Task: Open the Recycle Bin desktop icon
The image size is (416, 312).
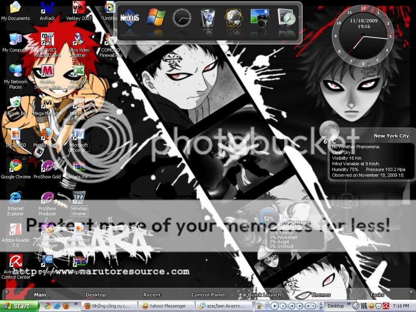Action: 15,106
